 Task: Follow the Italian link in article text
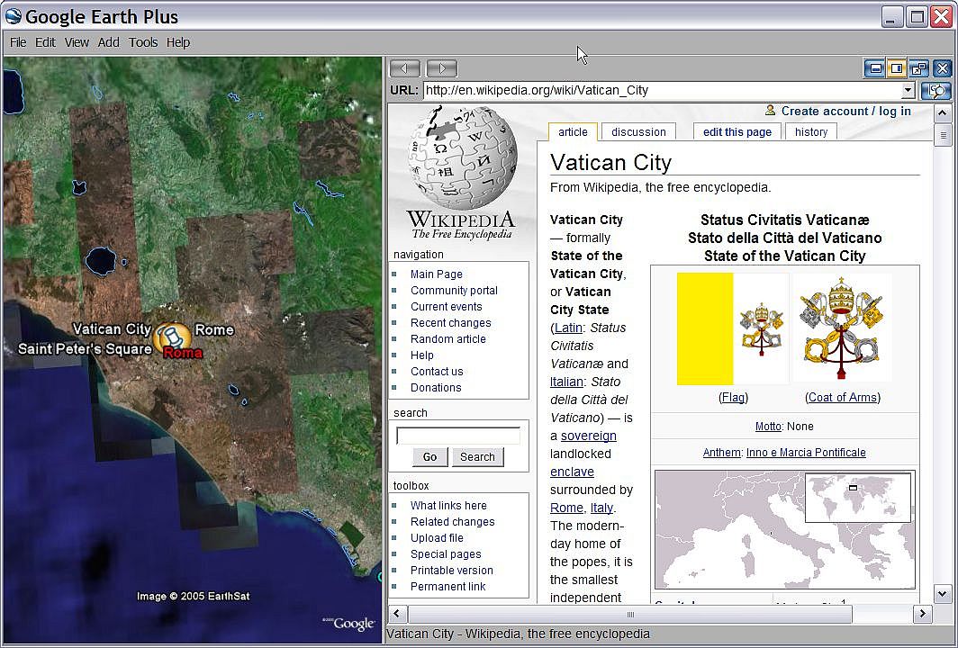[x=566, y=382]
